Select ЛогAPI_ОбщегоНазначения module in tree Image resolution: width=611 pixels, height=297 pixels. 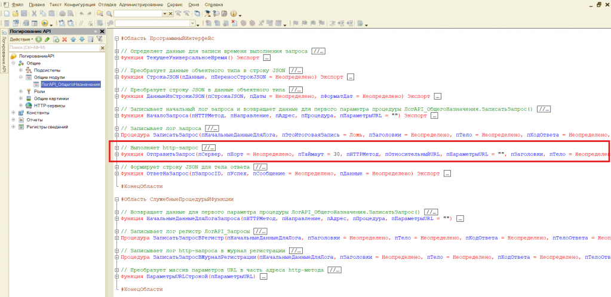(70, 84)
